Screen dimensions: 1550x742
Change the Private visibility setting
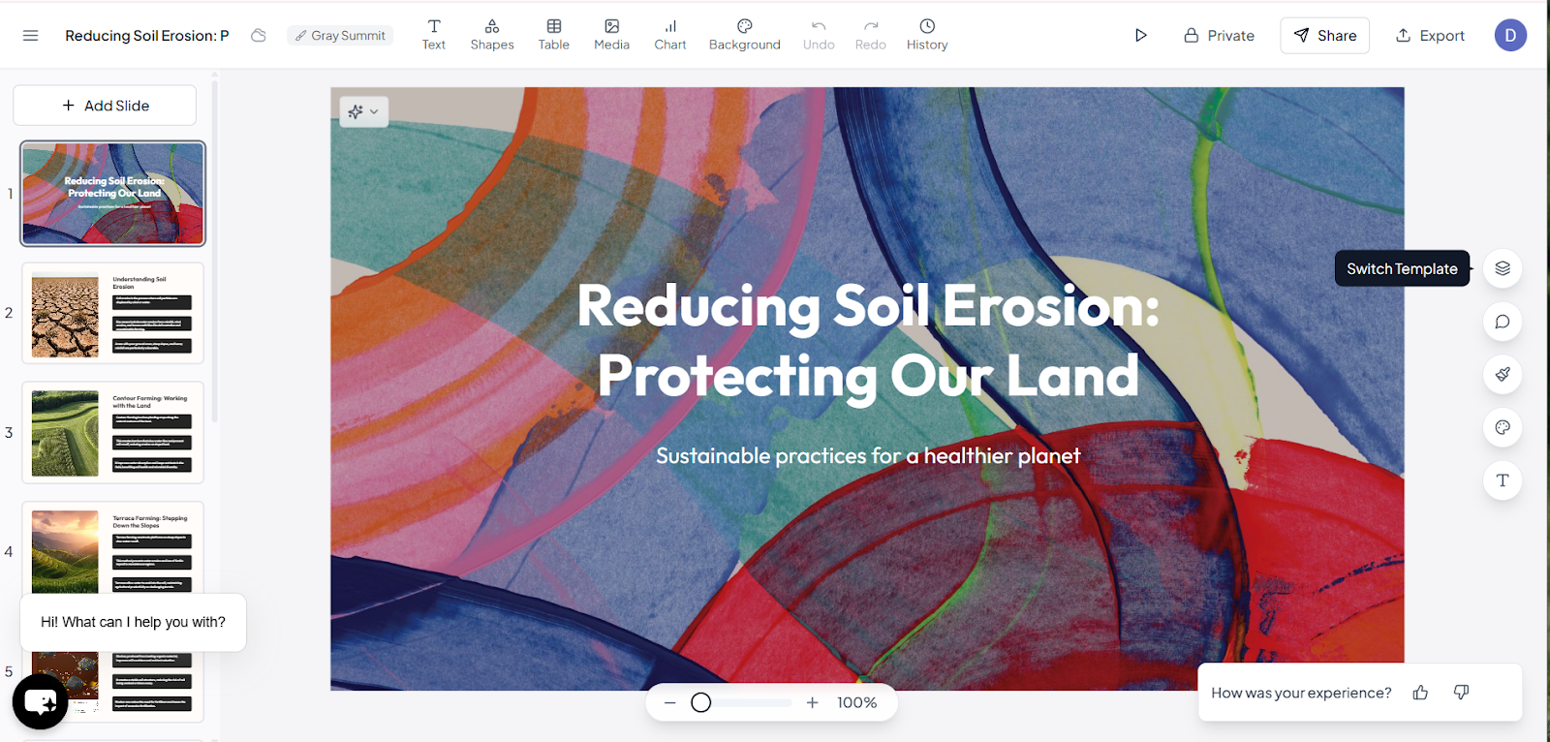[x=1219, y=36]
